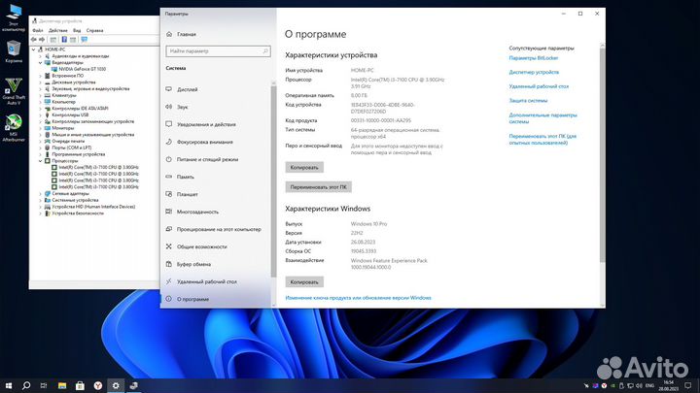Go to Settings Home (Главная)

point(186,34)
